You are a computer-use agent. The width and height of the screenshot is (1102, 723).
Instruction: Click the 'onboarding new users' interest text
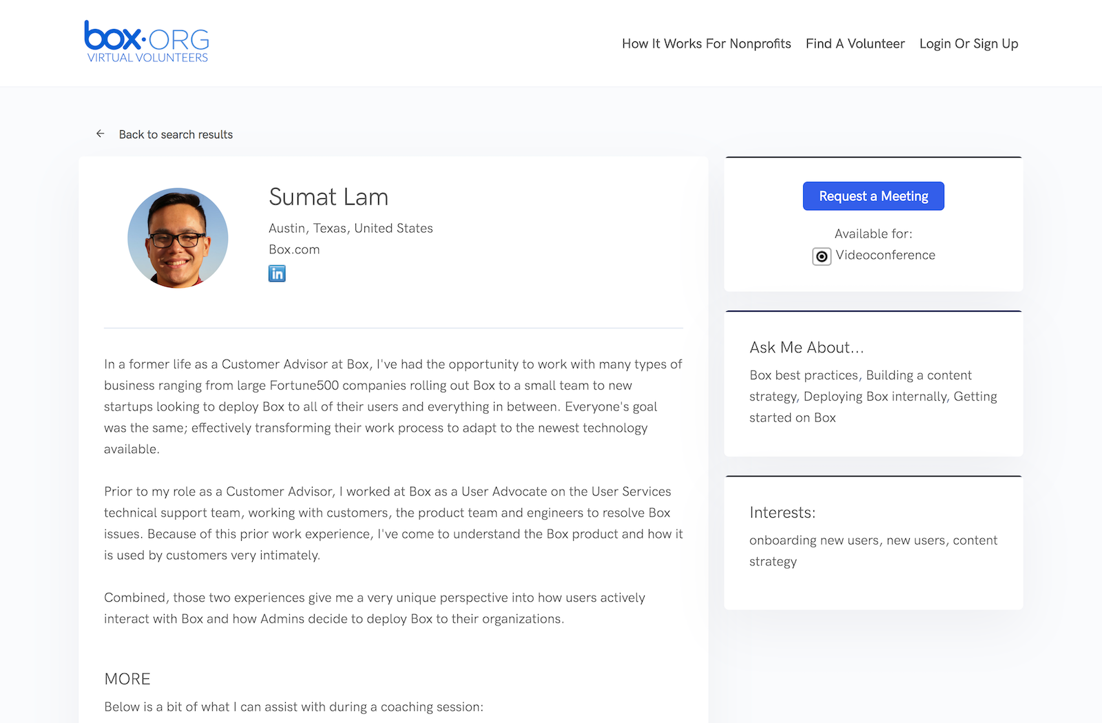coord(814,541)
